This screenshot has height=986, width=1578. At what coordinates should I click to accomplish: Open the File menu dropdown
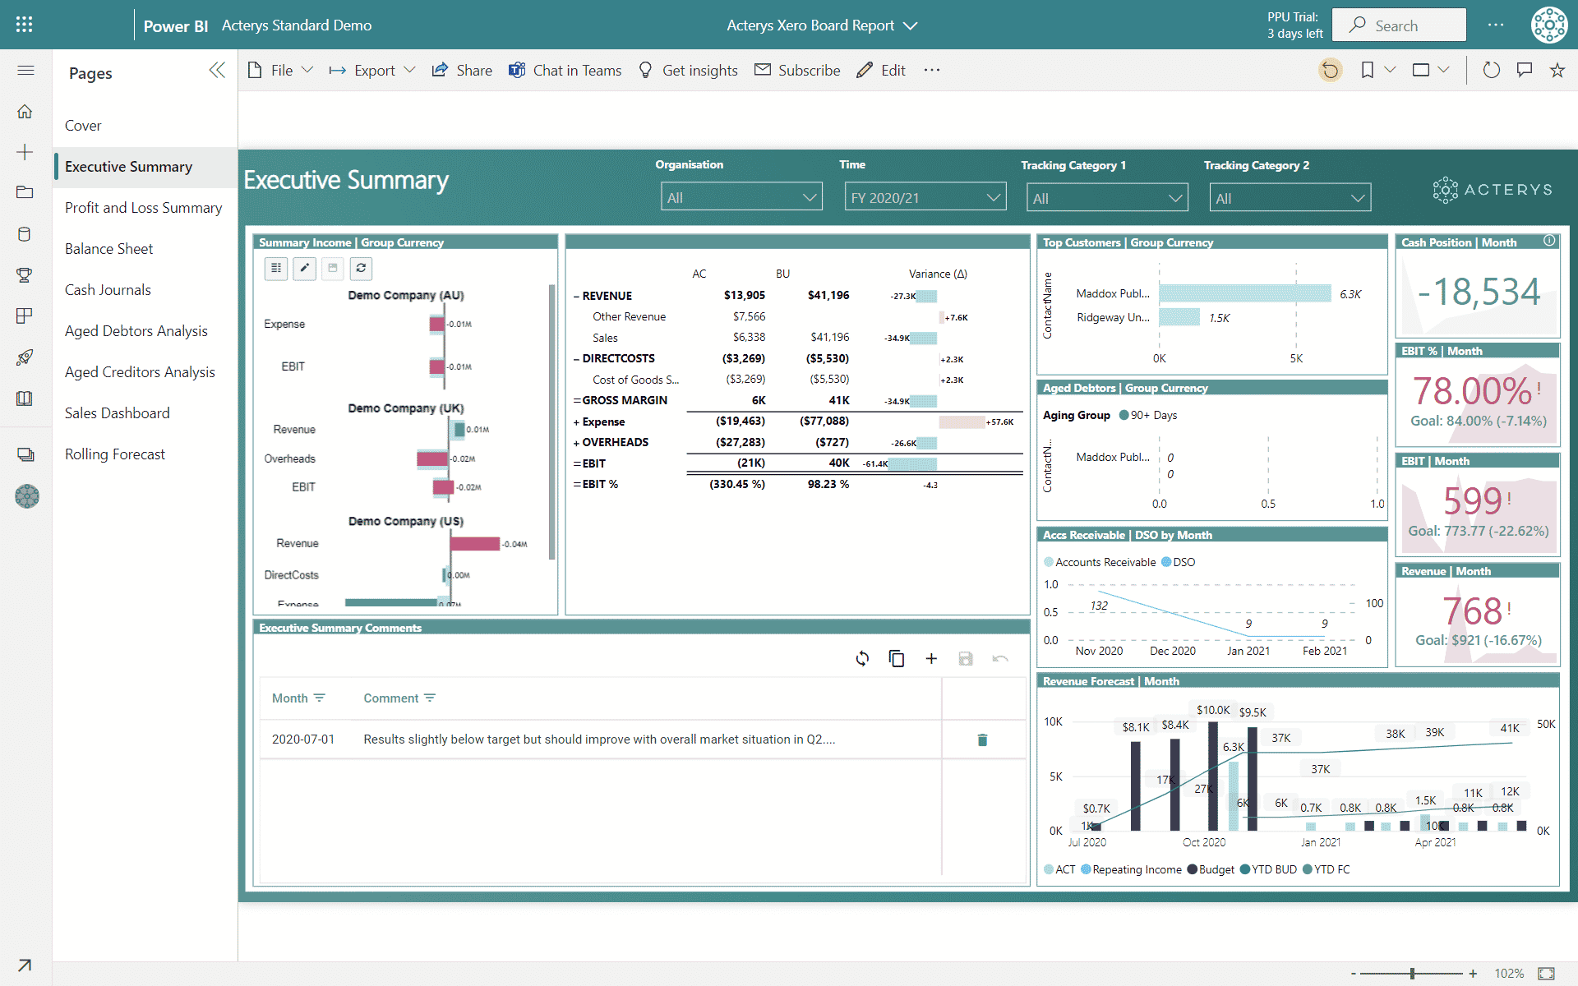coord(280,71)
